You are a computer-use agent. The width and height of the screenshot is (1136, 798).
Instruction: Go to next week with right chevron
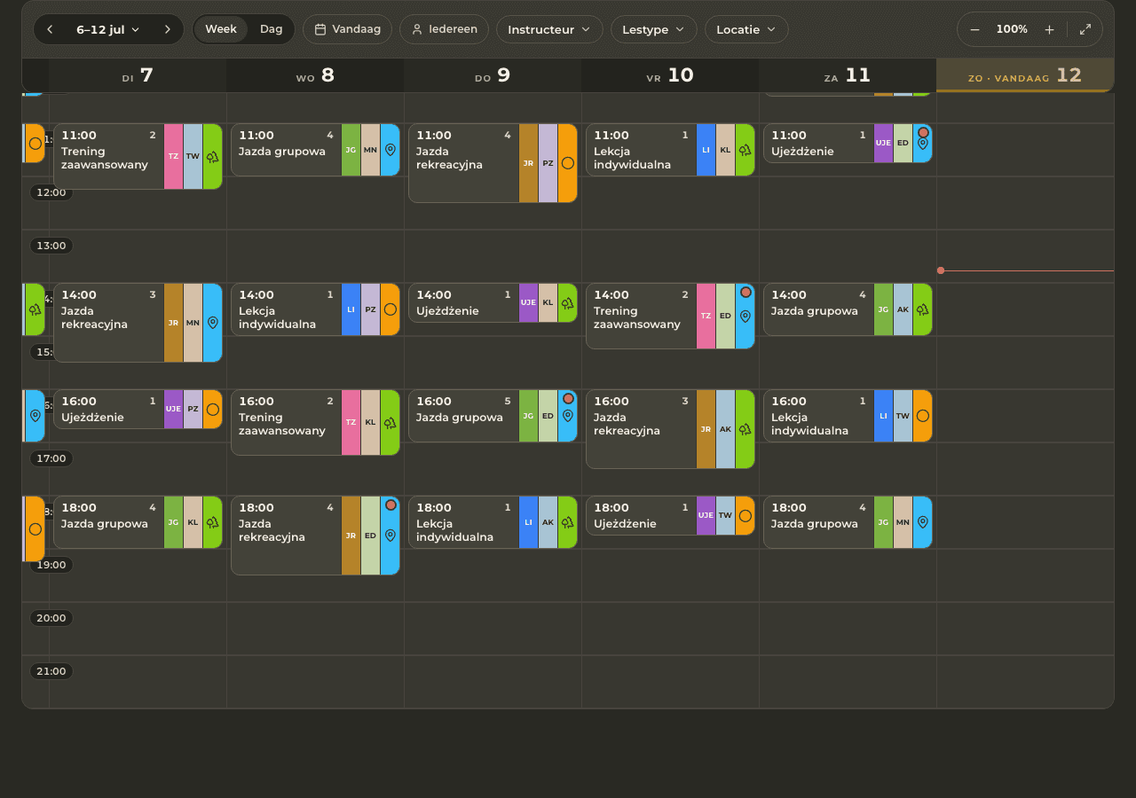click(167, 29)
